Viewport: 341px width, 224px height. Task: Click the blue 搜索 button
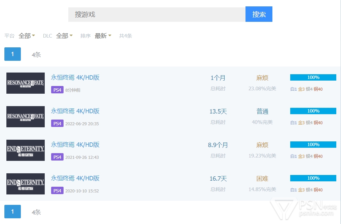259,14
